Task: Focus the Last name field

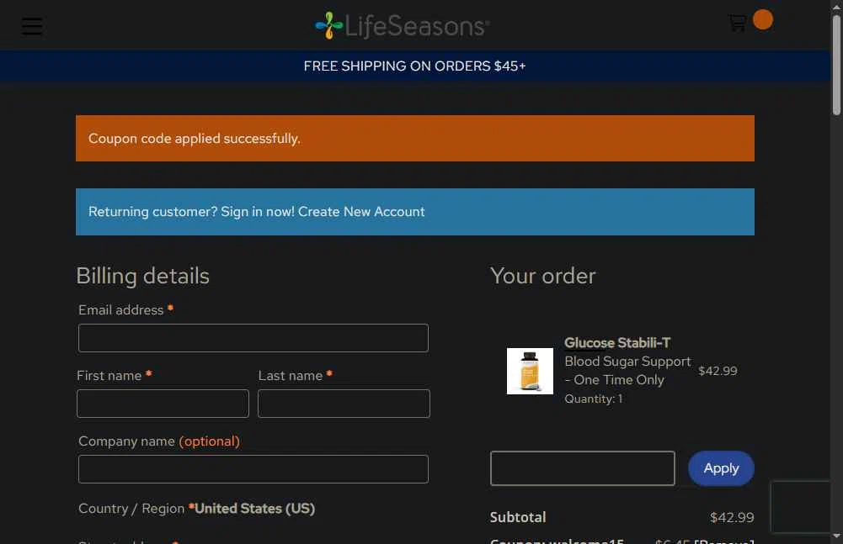Action: pyautogui.click(x=344, y=404)
